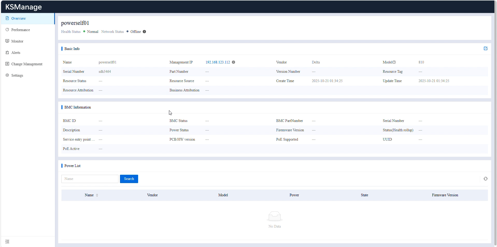Go to Alerts in the sidebar
This screenshot has width=497, height=247.
pos(16,53)
